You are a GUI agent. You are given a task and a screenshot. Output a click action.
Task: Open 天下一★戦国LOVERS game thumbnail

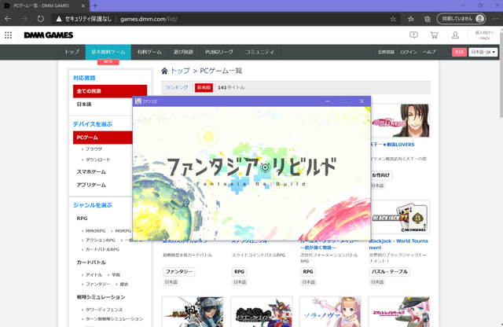click(x=400, y=120)
